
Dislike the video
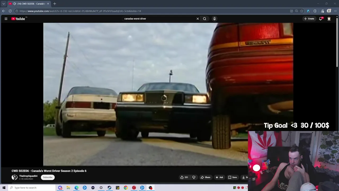pyautogui.click(x=194, y=177)
